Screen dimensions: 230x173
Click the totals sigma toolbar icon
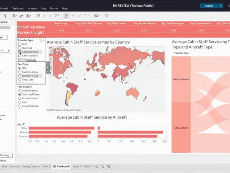click(57, 16)
